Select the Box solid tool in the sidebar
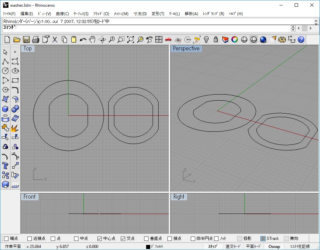The width and height of the screenshot is (320, 250). click(5, 109)
